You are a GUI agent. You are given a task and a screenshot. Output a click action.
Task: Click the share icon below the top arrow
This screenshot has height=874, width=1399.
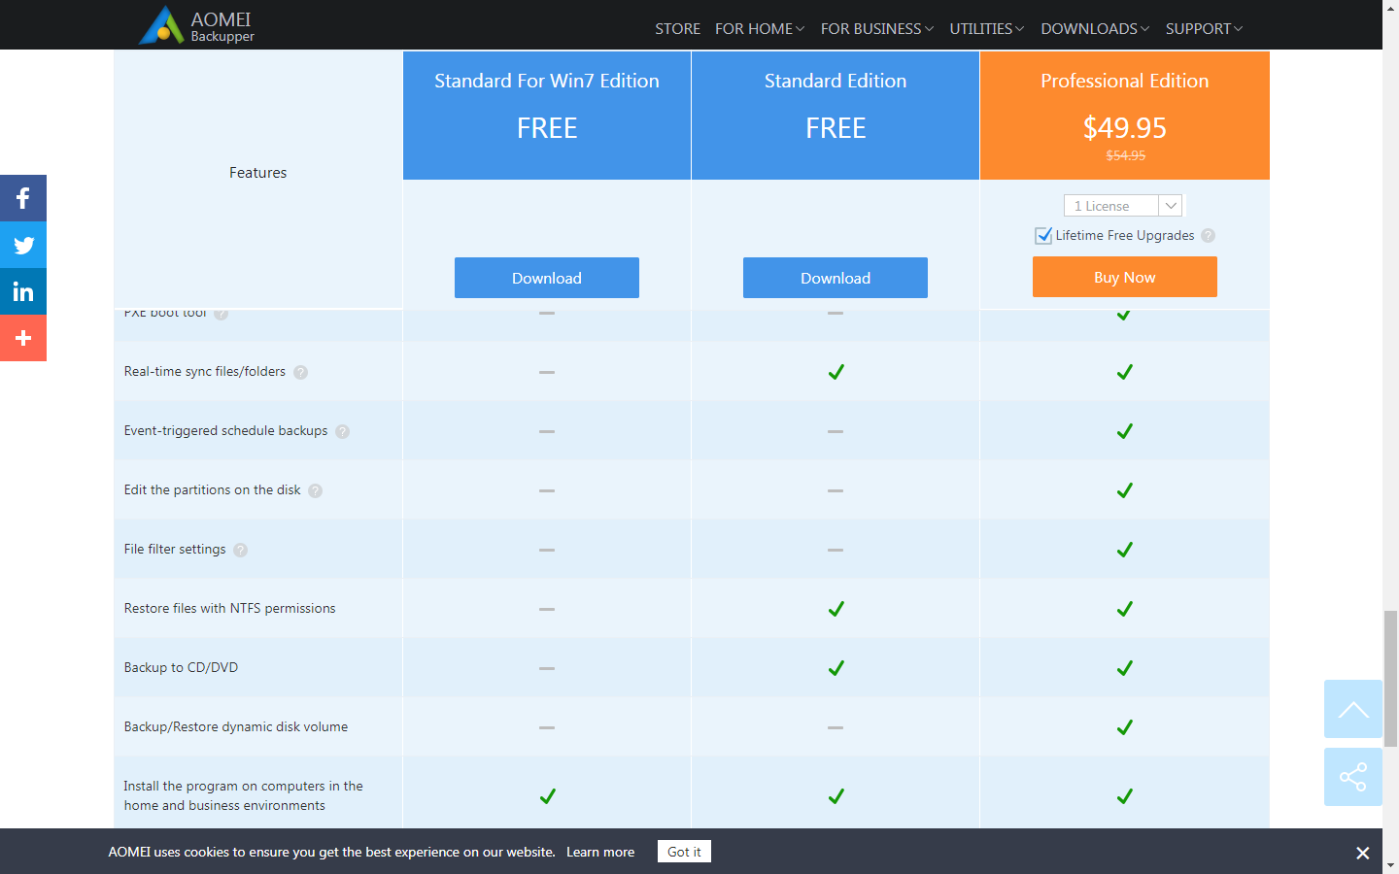pyautogui.click(x=1352, y=777)
